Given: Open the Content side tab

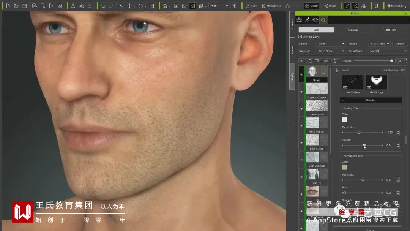Looking at the screenshot, I should coord(292,24).
